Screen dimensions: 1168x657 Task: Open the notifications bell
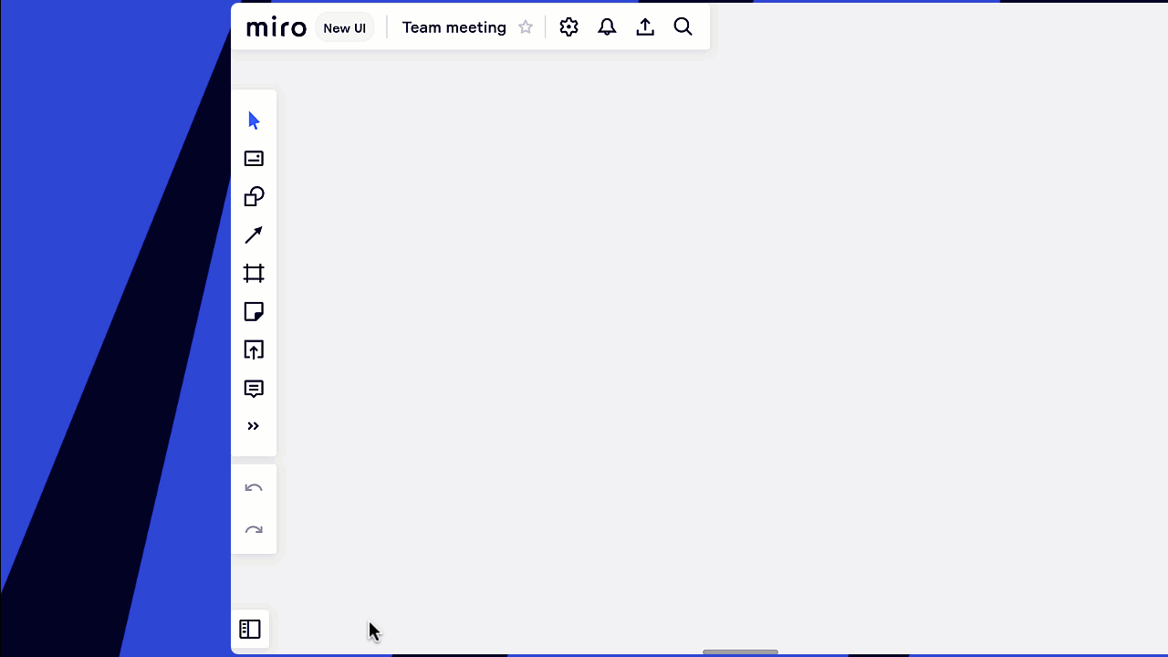tap(607, 27)
